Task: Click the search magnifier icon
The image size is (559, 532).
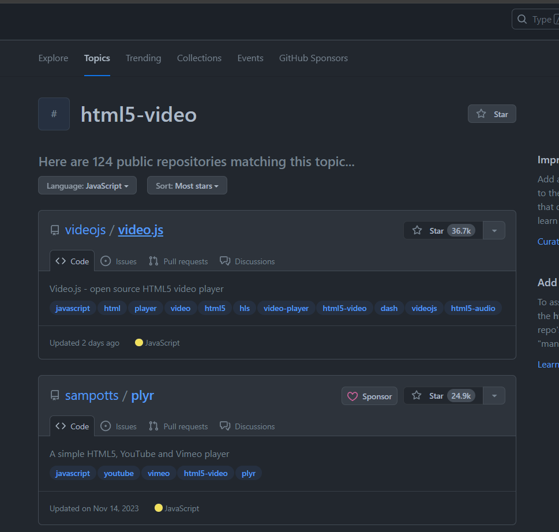Action: pos(522,19)
